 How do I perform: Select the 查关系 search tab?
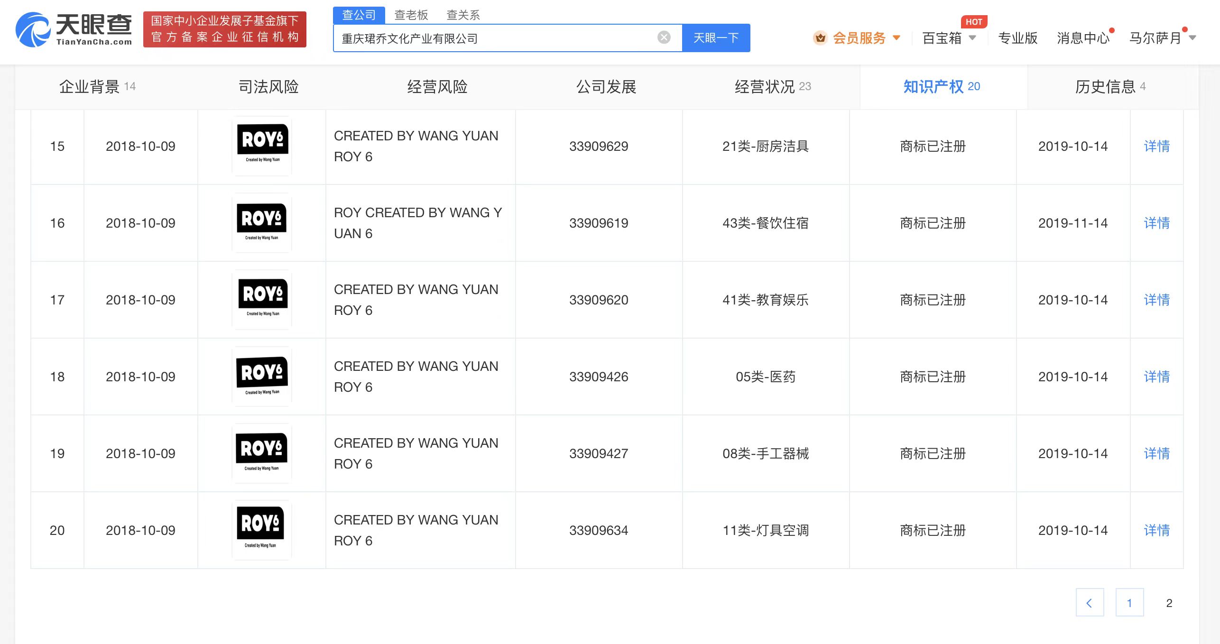tap(463, 15)
